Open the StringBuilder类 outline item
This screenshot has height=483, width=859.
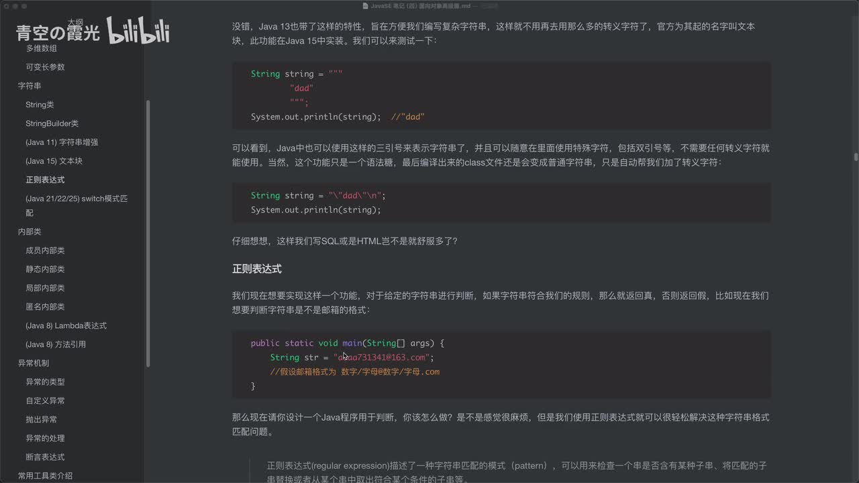coord(52,123)
